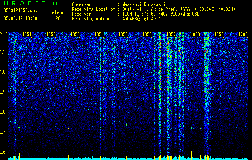This screenshot has width=252, height=160.
Task: Select the file name 0503121650.png
Action: [20, 10]
